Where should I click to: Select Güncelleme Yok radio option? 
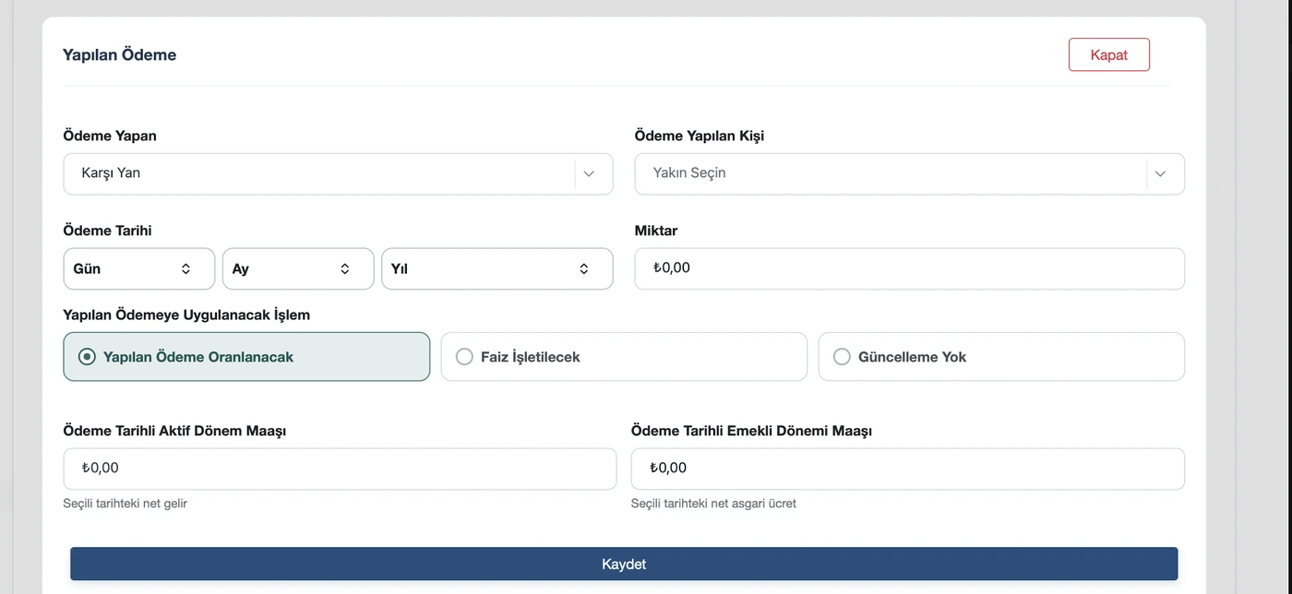click(x=1001, y=357)
